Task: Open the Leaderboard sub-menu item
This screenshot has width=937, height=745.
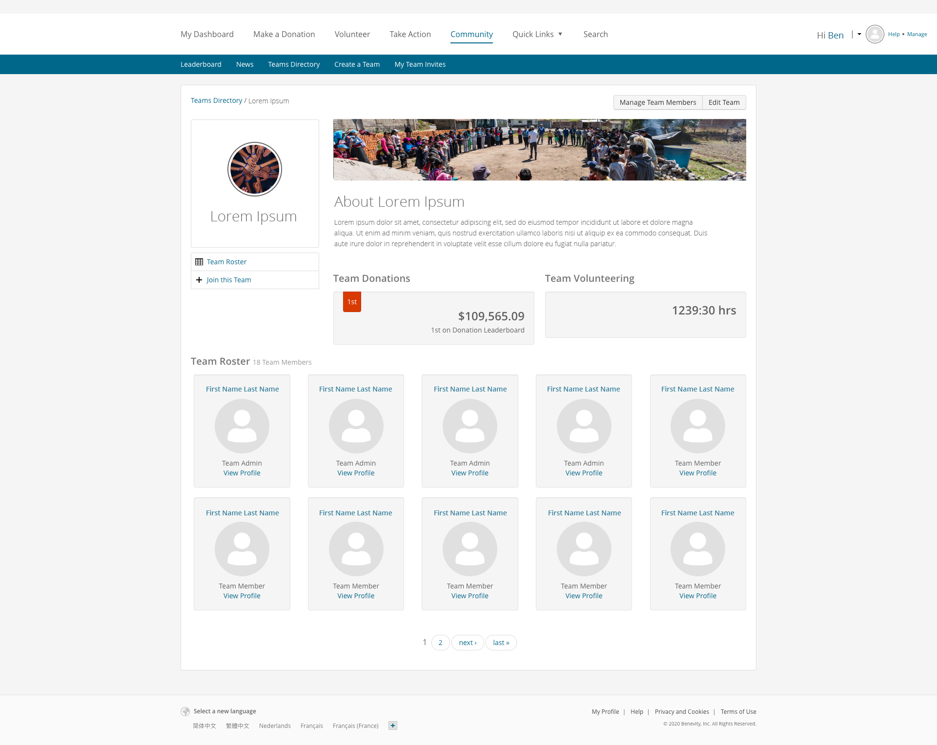Action: pos(201,64)
